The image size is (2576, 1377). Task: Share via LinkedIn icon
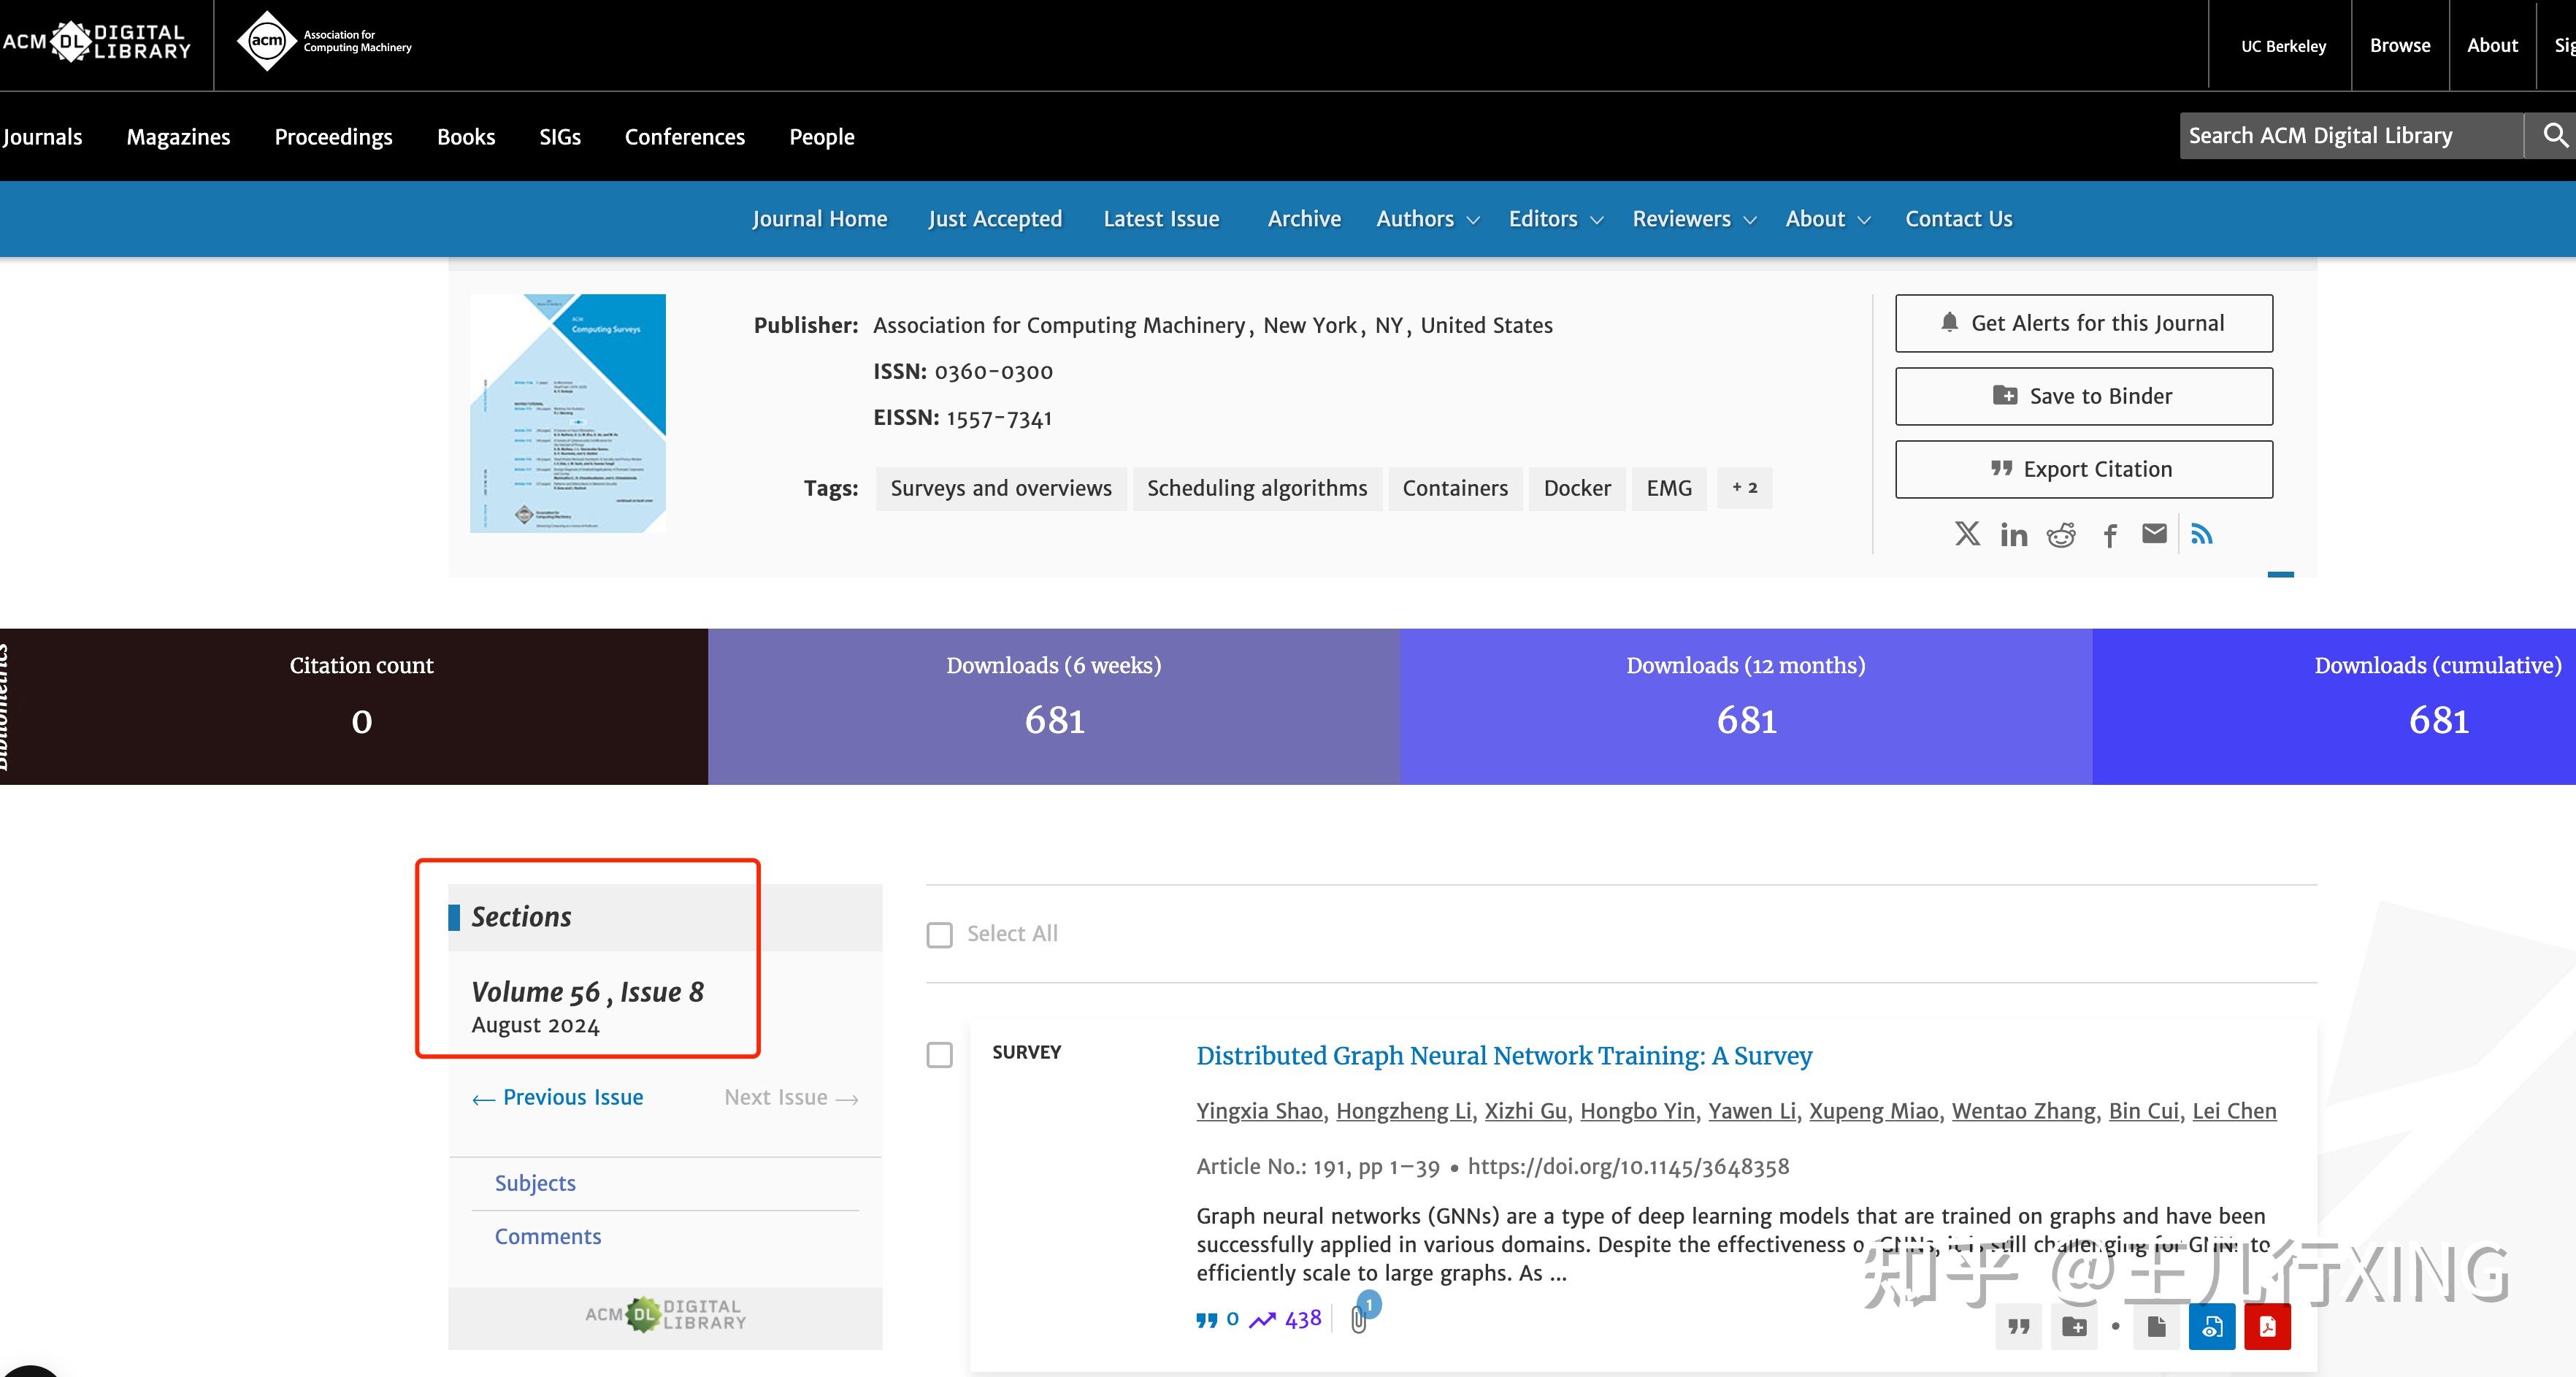click(x=2014, y=535)
